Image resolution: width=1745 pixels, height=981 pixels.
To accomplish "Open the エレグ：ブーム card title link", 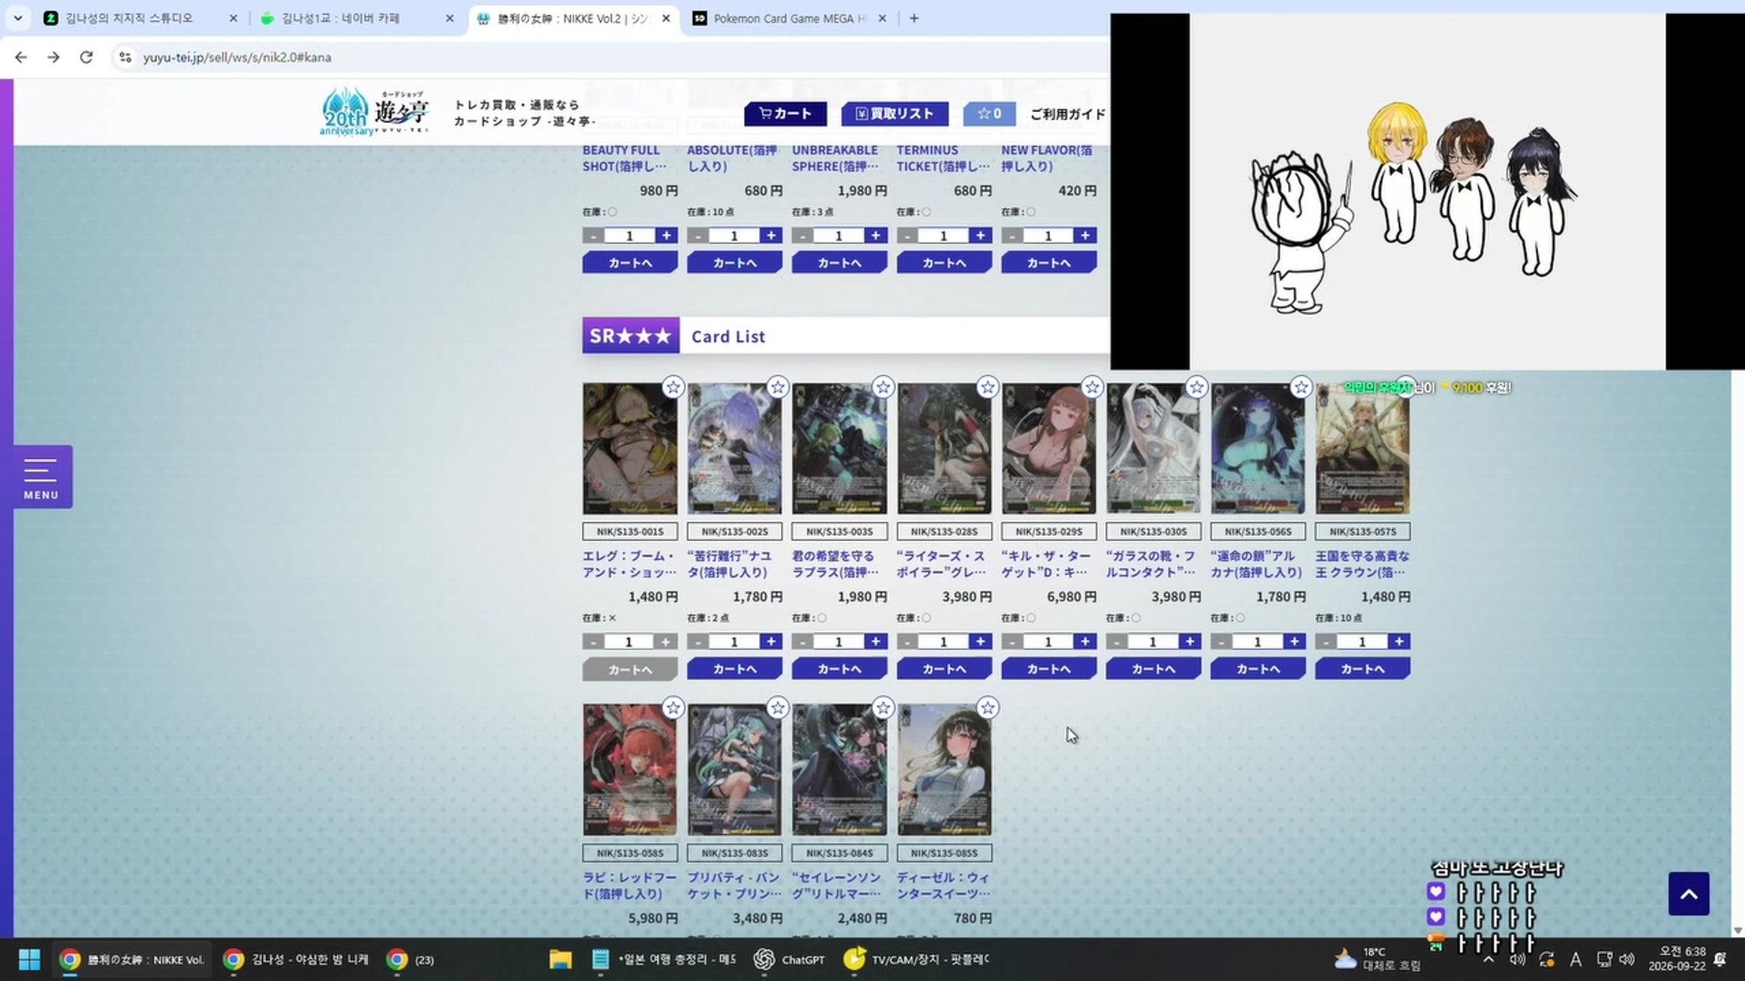I will coord(629,564).
